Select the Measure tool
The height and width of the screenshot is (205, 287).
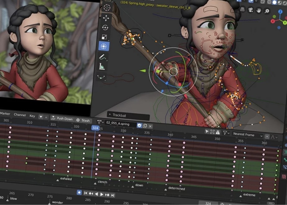click(102, 66)
